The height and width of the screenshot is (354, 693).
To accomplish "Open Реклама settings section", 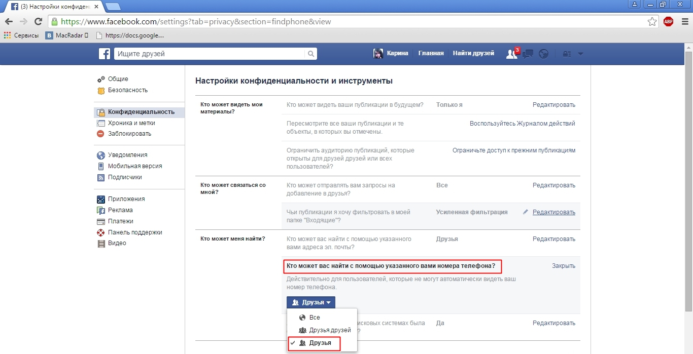I will click(x=120, y=210).
